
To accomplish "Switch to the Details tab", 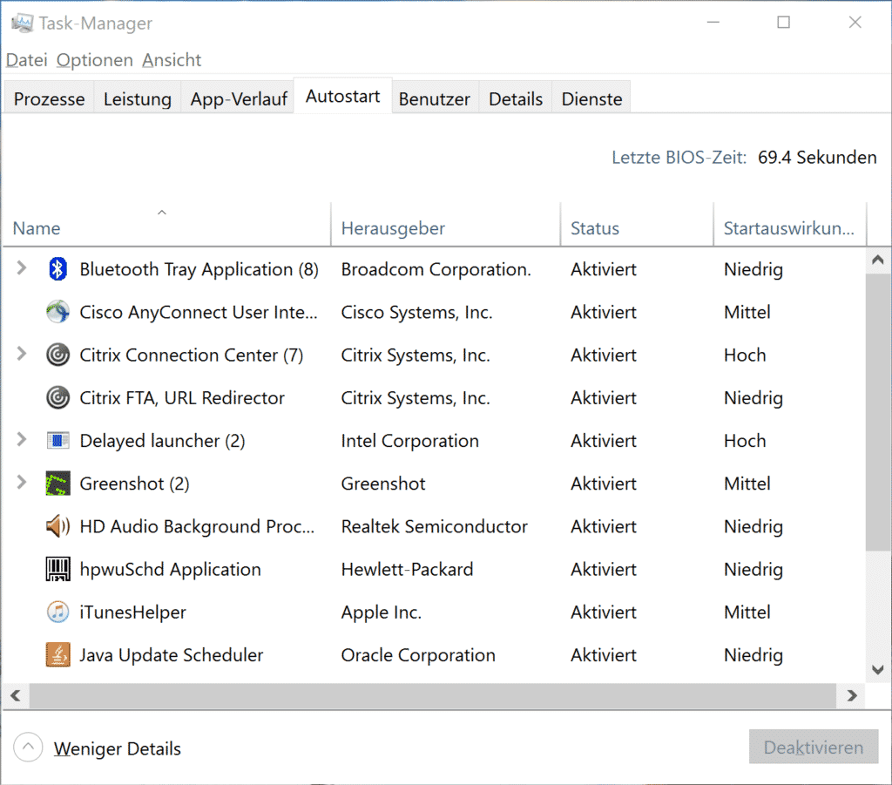I will click(516, 99).
